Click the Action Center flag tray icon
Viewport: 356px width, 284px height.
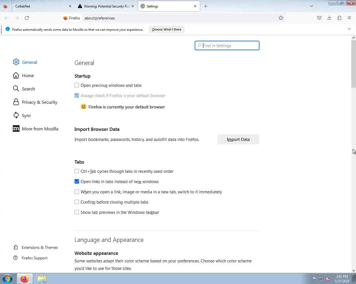(314, 279)
